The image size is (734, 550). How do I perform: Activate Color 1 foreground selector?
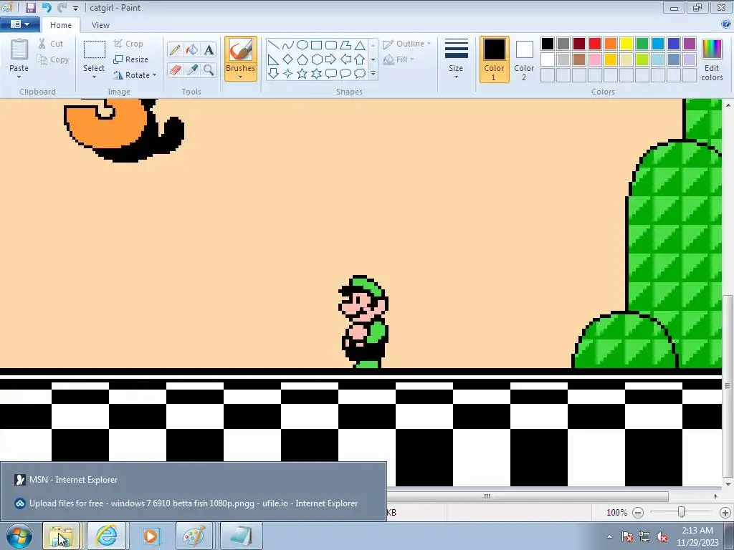[495, 59]
